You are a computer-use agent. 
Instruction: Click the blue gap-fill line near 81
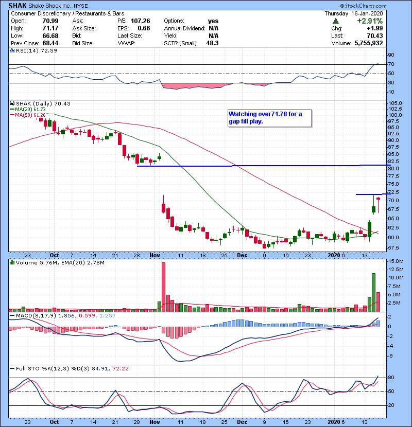(264, 166)
